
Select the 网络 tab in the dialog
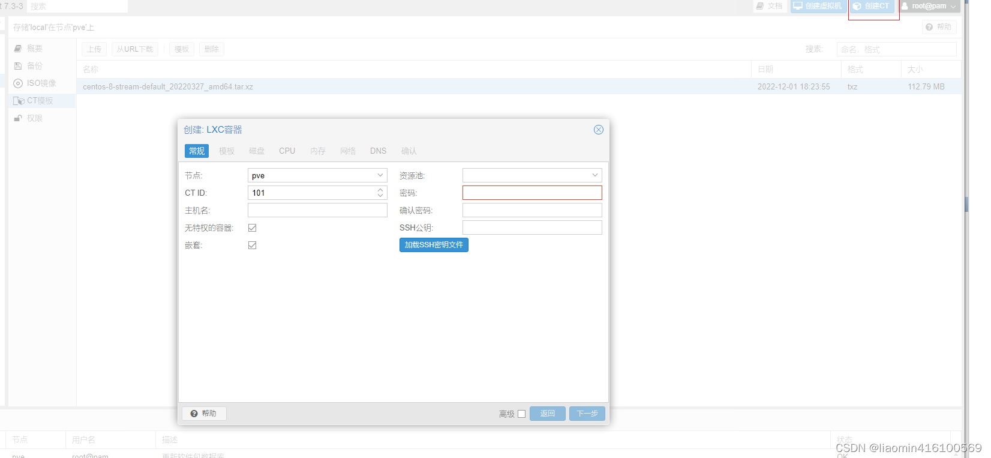click(x=348, y=151)
